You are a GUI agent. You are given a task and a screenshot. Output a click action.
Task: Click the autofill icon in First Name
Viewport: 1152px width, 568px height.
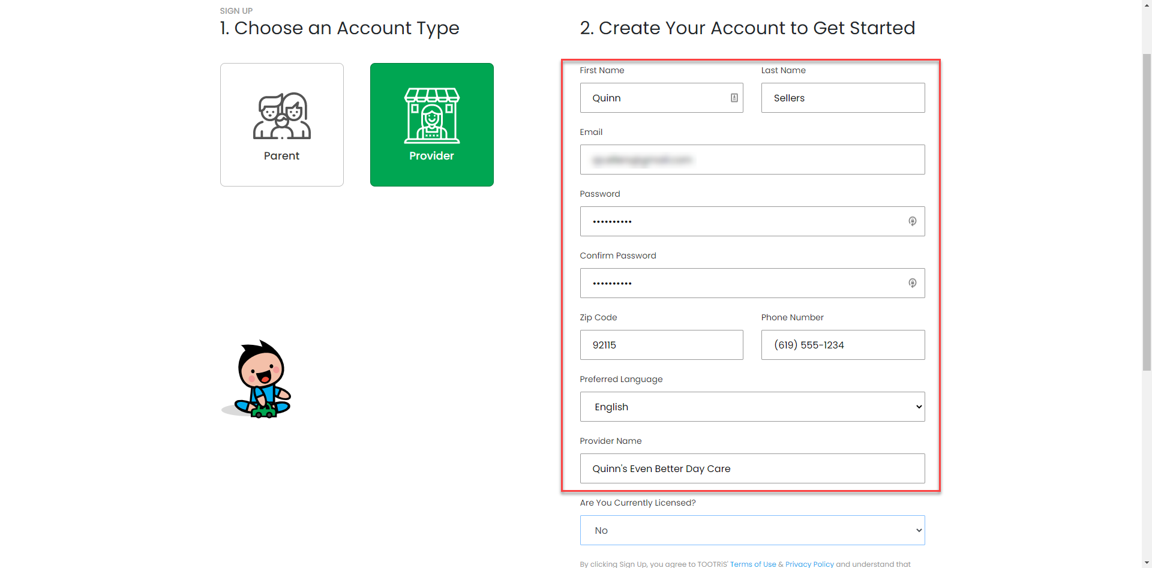(734, 98)
